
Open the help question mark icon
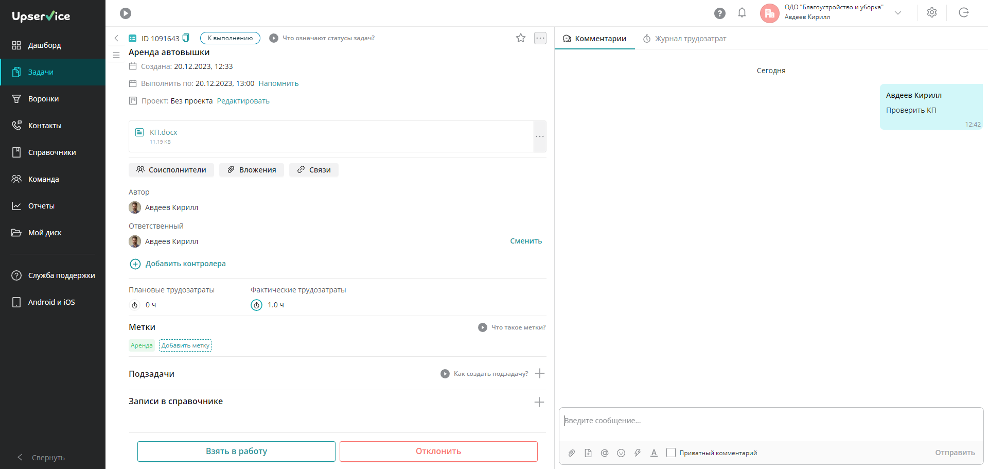pos(720,13)
